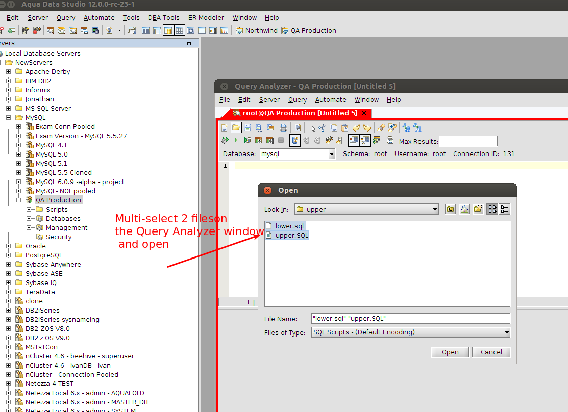Click the Create New Folder icon in Open dialog

(478, 209)
